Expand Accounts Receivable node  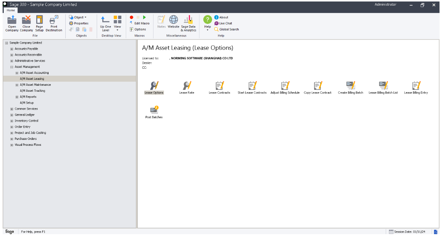12,55
